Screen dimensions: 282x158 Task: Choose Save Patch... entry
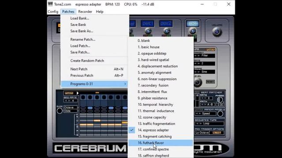tap(95, 53)
